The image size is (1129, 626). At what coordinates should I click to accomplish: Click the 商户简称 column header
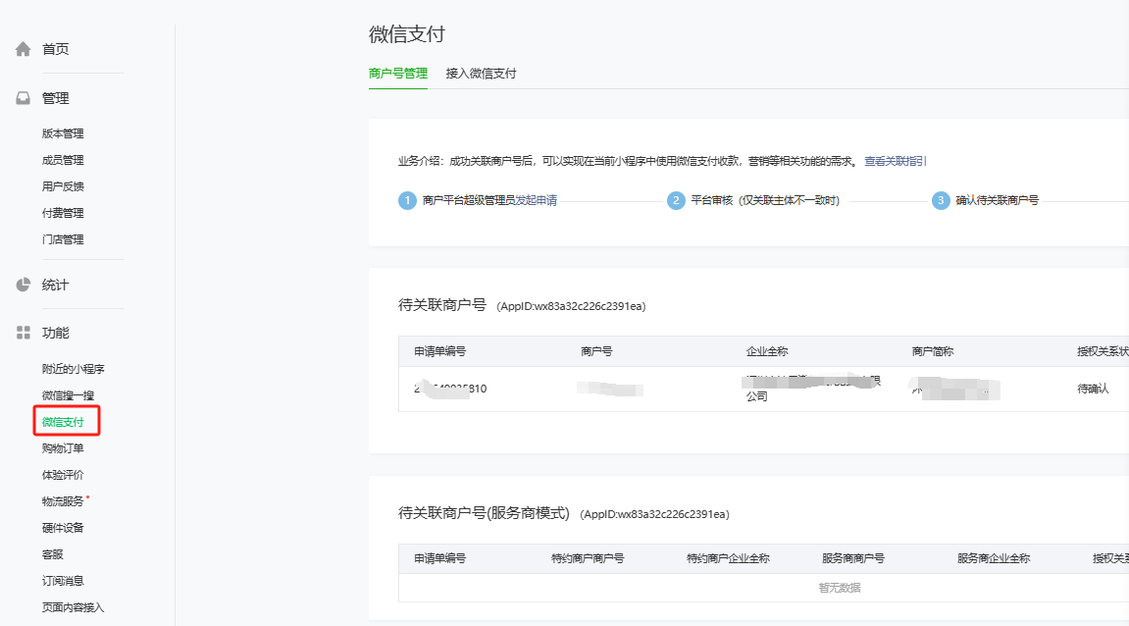[933, 351]
